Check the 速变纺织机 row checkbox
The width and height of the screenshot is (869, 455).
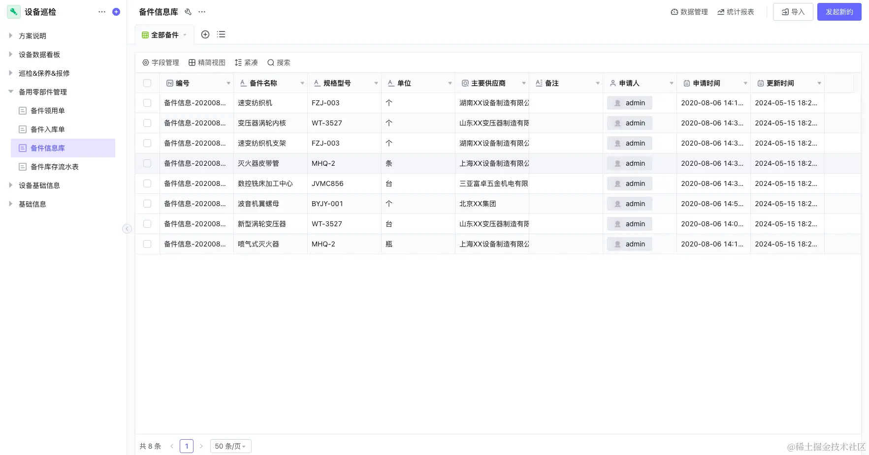click(147, 103)
